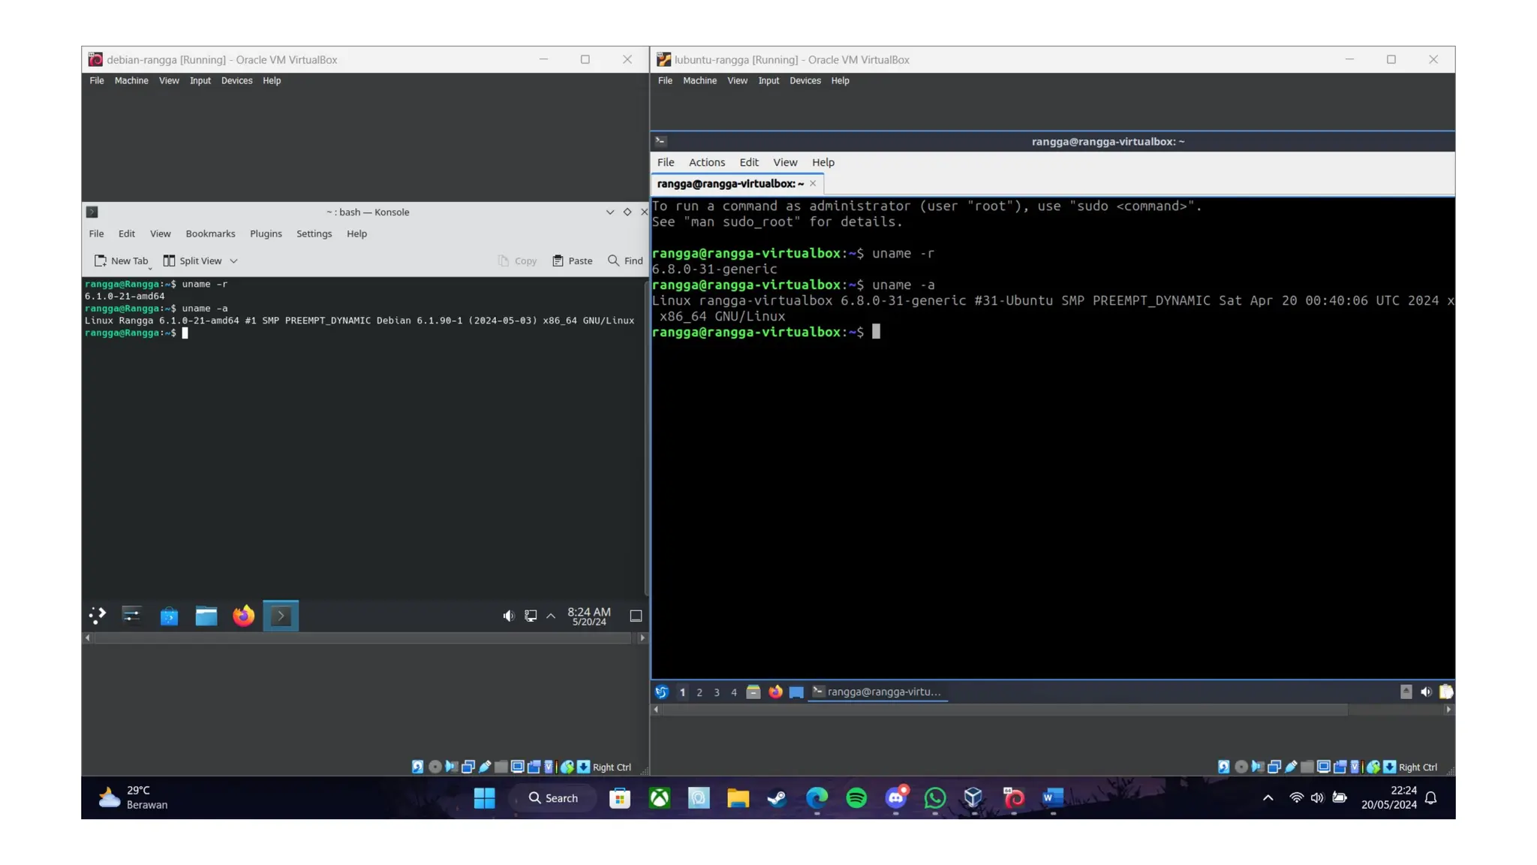
Task: Open Dolphin file manager in Debian panel
Action: click(x=206, y=616)
